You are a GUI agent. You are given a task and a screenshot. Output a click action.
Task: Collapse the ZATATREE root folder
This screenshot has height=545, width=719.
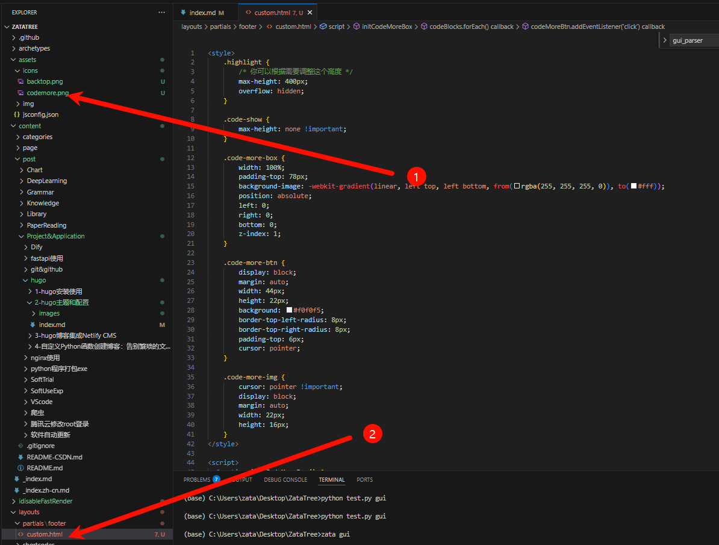(7, 26)
